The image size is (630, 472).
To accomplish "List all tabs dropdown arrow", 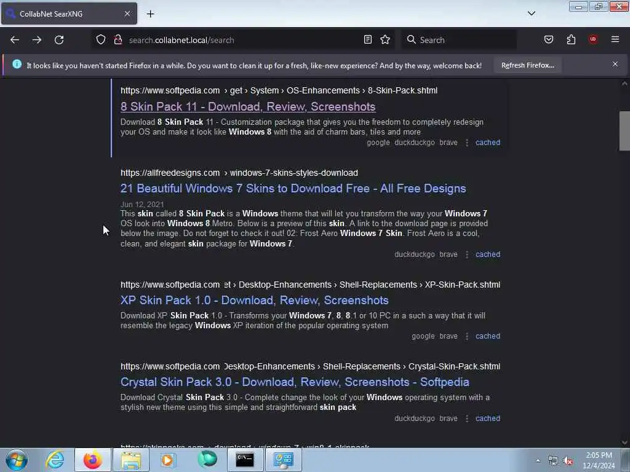I will coord(532,14).
